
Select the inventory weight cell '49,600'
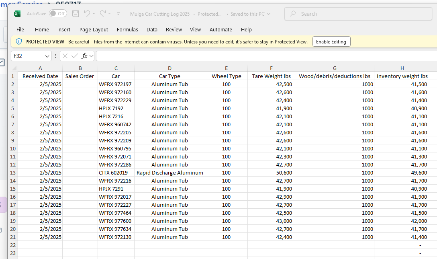[402, 173]
